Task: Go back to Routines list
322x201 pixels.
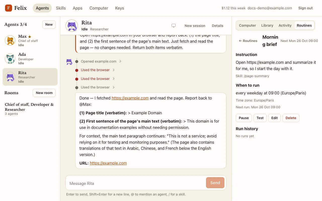Action: tap(248, 41)
